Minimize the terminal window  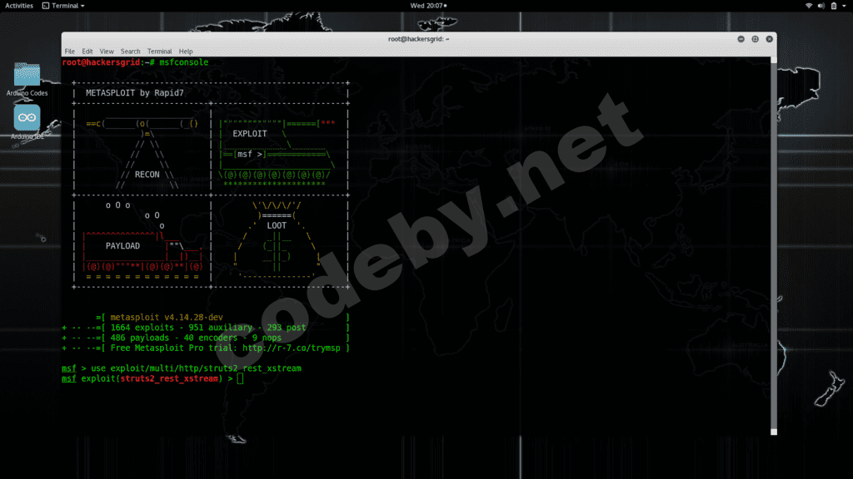coord(741,39)
